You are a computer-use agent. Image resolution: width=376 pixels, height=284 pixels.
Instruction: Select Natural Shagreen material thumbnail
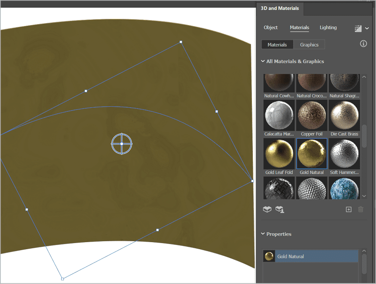345,83
